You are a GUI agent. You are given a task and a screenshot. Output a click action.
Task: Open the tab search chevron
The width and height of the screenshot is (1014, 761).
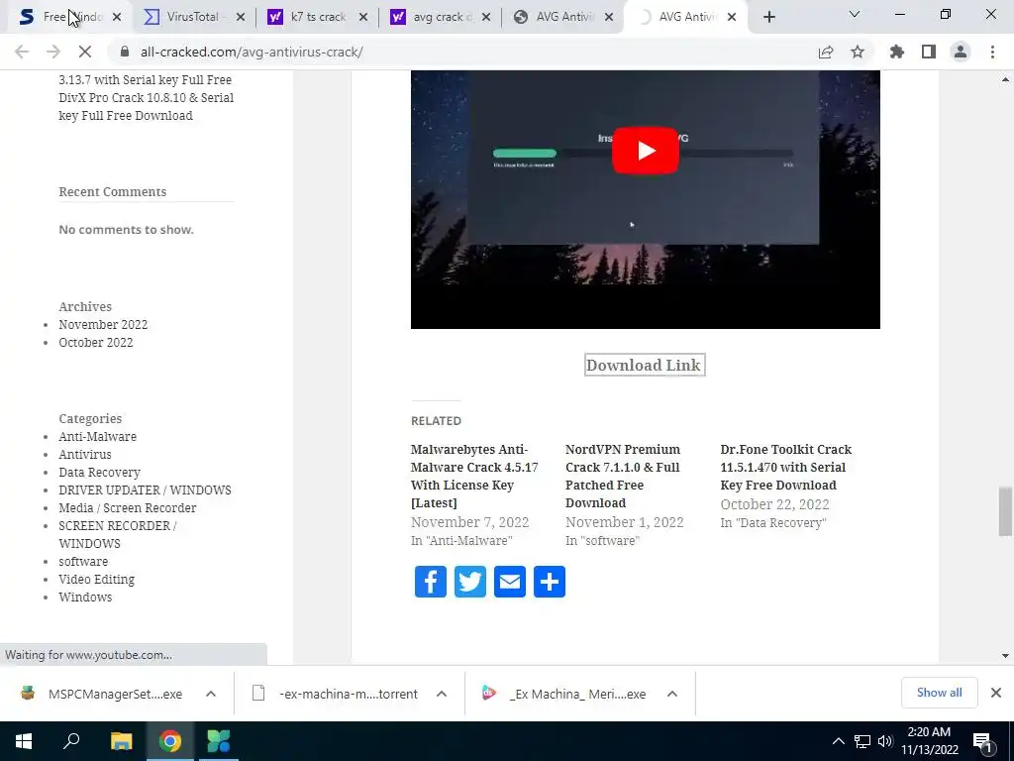(x=855, y=14)
